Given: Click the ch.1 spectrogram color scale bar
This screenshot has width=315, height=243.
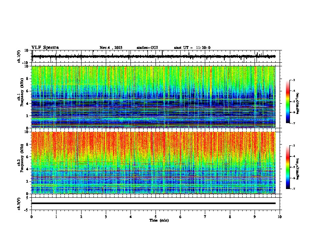Looking at the screenshot, I should pos(288,102).
